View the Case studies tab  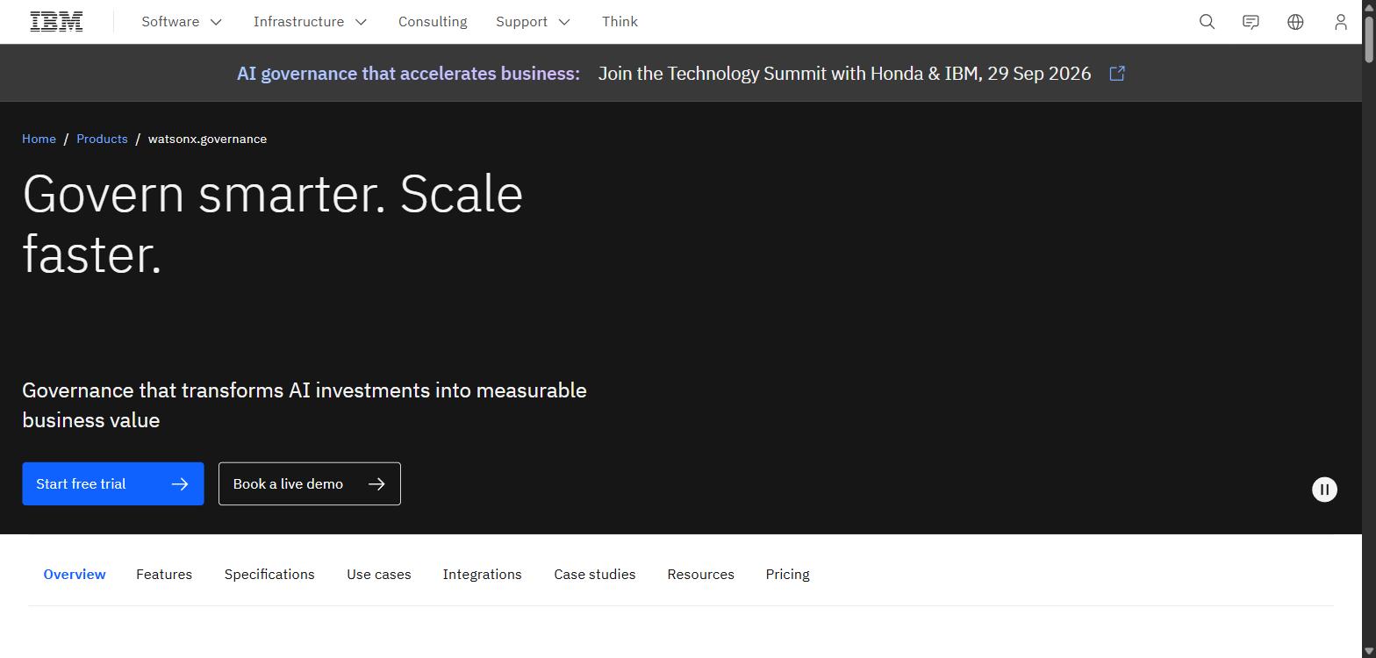point(595,575)
